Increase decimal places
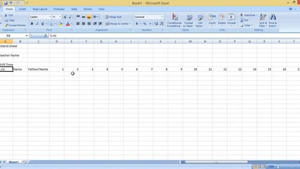The height and width of the screenshot is (169, 300). [156, 24]
